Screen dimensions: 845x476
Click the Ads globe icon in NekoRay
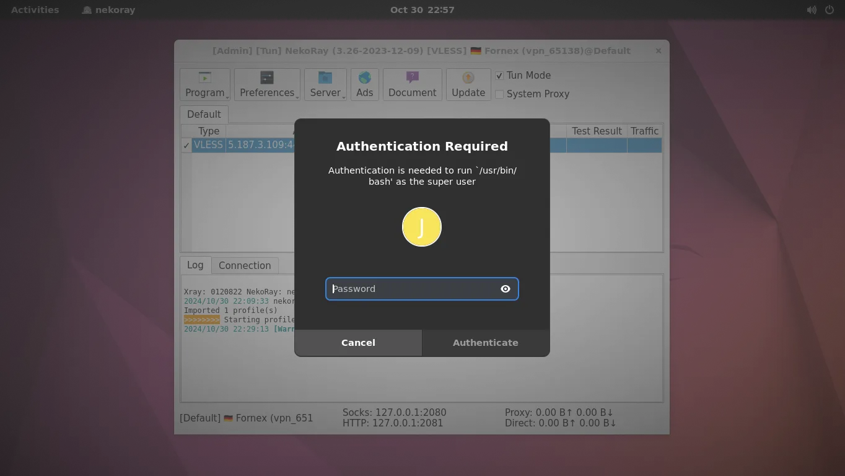365,77
